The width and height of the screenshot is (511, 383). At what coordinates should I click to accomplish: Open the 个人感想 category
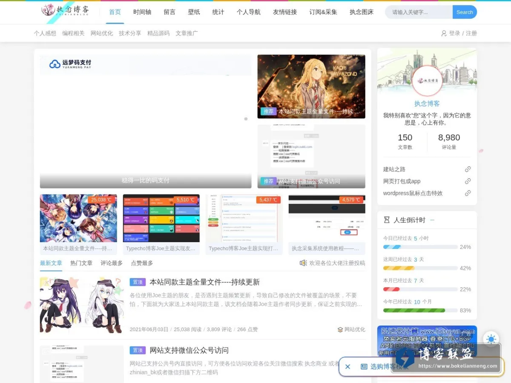tap(45, 33)
